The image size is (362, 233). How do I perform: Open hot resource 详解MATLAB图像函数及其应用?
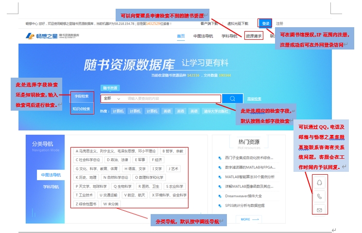249,186
